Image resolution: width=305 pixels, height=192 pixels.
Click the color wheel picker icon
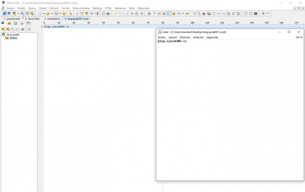pyautogui.click(x=204, y=14)
